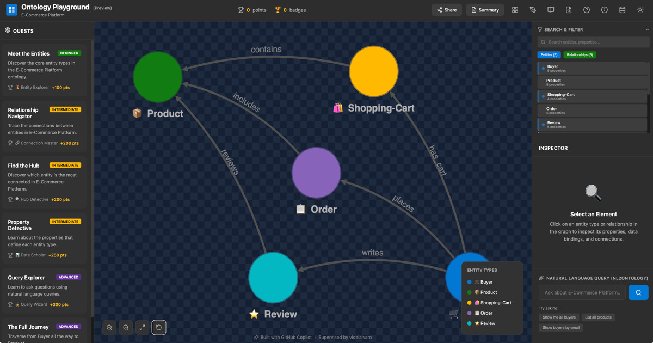Click the clipboard icon beside Order label
This screenshot has width=653, height=343.
click(x=300, y=209)
